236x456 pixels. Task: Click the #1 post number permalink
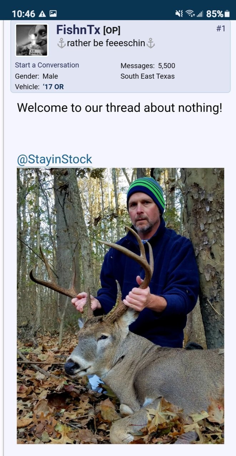coord(221,29)
